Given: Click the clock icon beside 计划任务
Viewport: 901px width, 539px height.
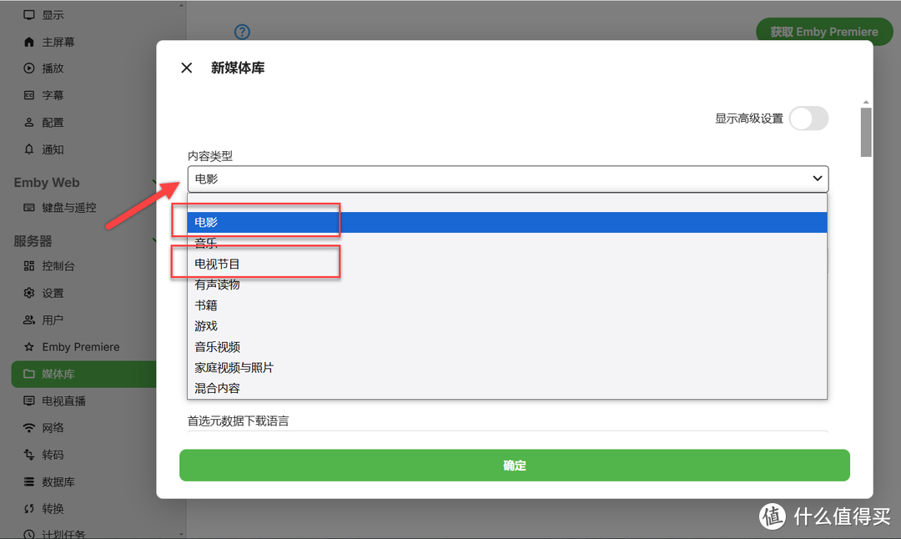Looking at the screenshot, I should coord(28,534).
